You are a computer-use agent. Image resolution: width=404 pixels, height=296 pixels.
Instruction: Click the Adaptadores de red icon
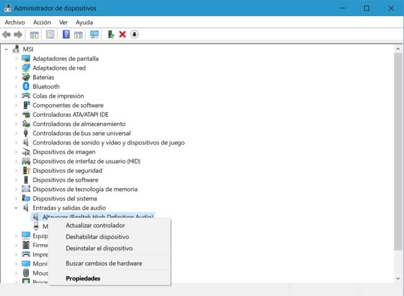26,68
